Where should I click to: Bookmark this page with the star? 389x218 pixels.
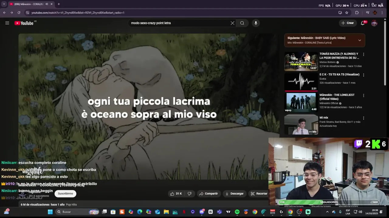347,13
